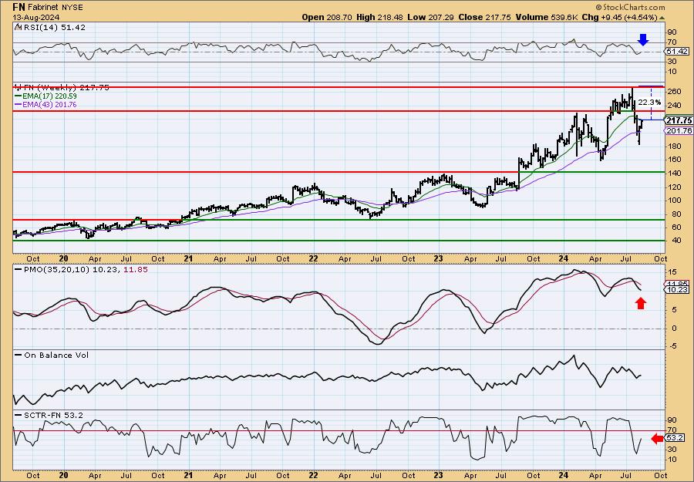
Task: Click the small line icon before RSI(14)
Action: click(17, 27)
